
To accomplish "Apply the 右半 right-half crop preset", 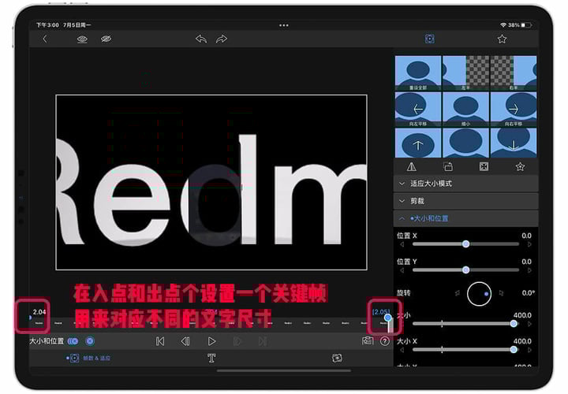I will coord(514,73).
